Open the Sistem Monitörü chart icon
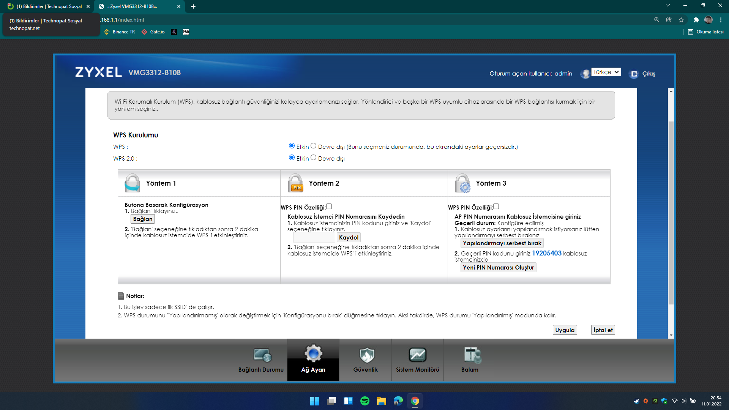The image size is (729, 410). [x=417, y=355]
